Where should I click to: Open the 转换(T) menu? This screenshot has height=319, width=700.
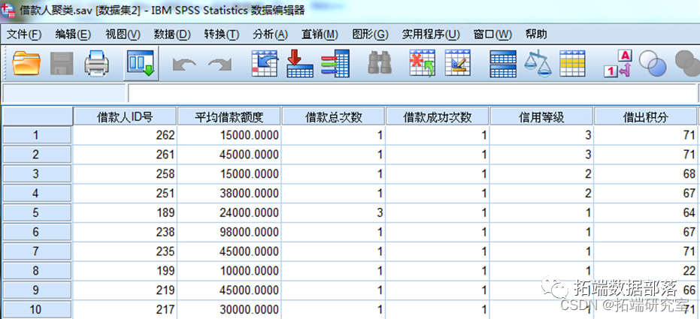pyautogui.click(x=222, y=35)
